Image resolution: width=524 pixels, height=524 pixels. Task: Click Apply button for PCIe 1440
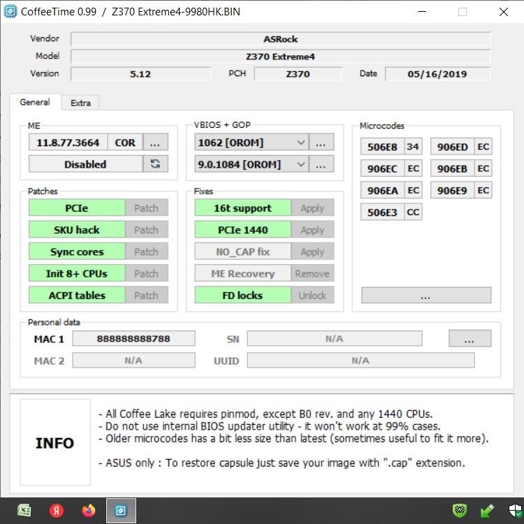(312, 230)
